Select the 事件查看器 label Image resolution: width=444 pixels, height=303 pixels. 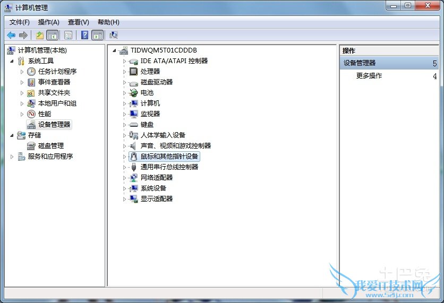click(x=54, y=82)
